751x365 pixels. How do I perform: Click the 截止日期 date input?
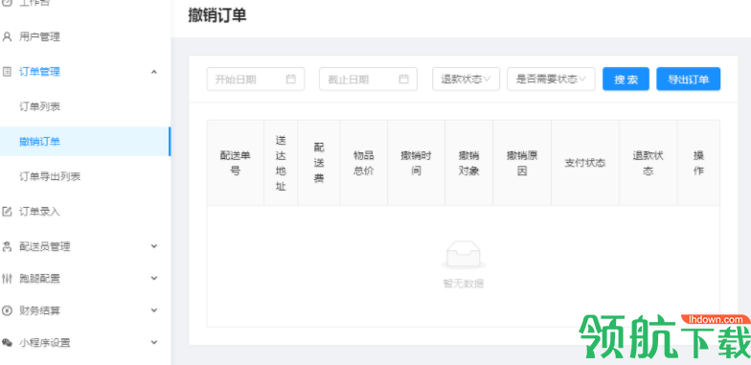coord(368,79)
